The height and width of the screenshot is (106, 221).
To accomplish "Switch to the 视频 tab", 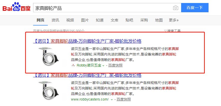I will tap(70, 20).
